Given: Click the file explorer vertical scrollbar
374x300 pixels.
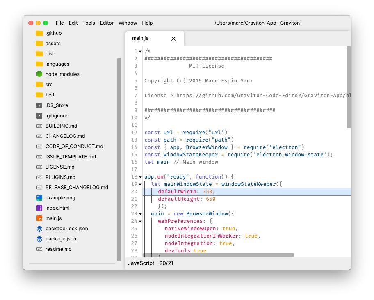Looking at the screenshot, I should (119, 159).
